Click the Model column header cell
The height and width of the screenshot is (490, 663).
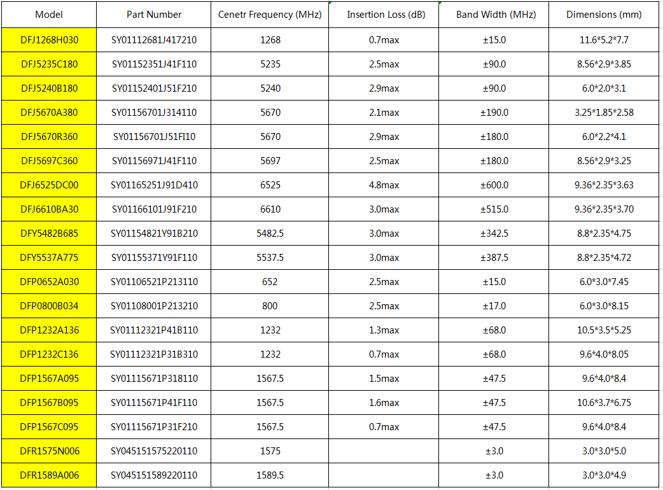coord(49,15)
